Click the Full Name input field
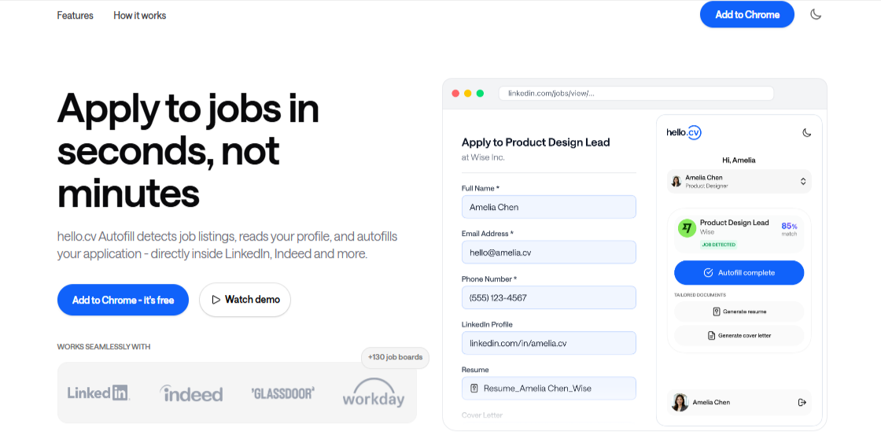The width and height of the screenshot is (881, 435). pyautogui.click(x=548, y=207)
